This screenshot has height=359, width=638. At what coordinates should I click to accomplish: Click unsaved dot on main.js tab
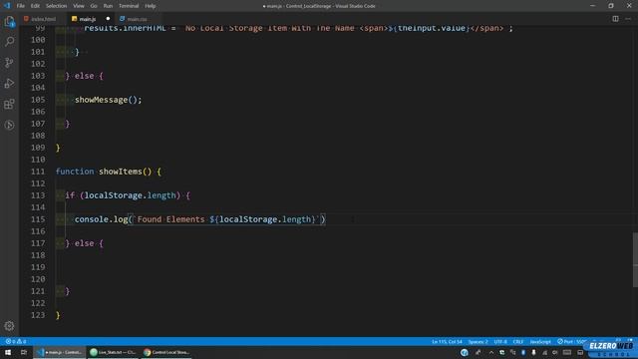[108, 19]
